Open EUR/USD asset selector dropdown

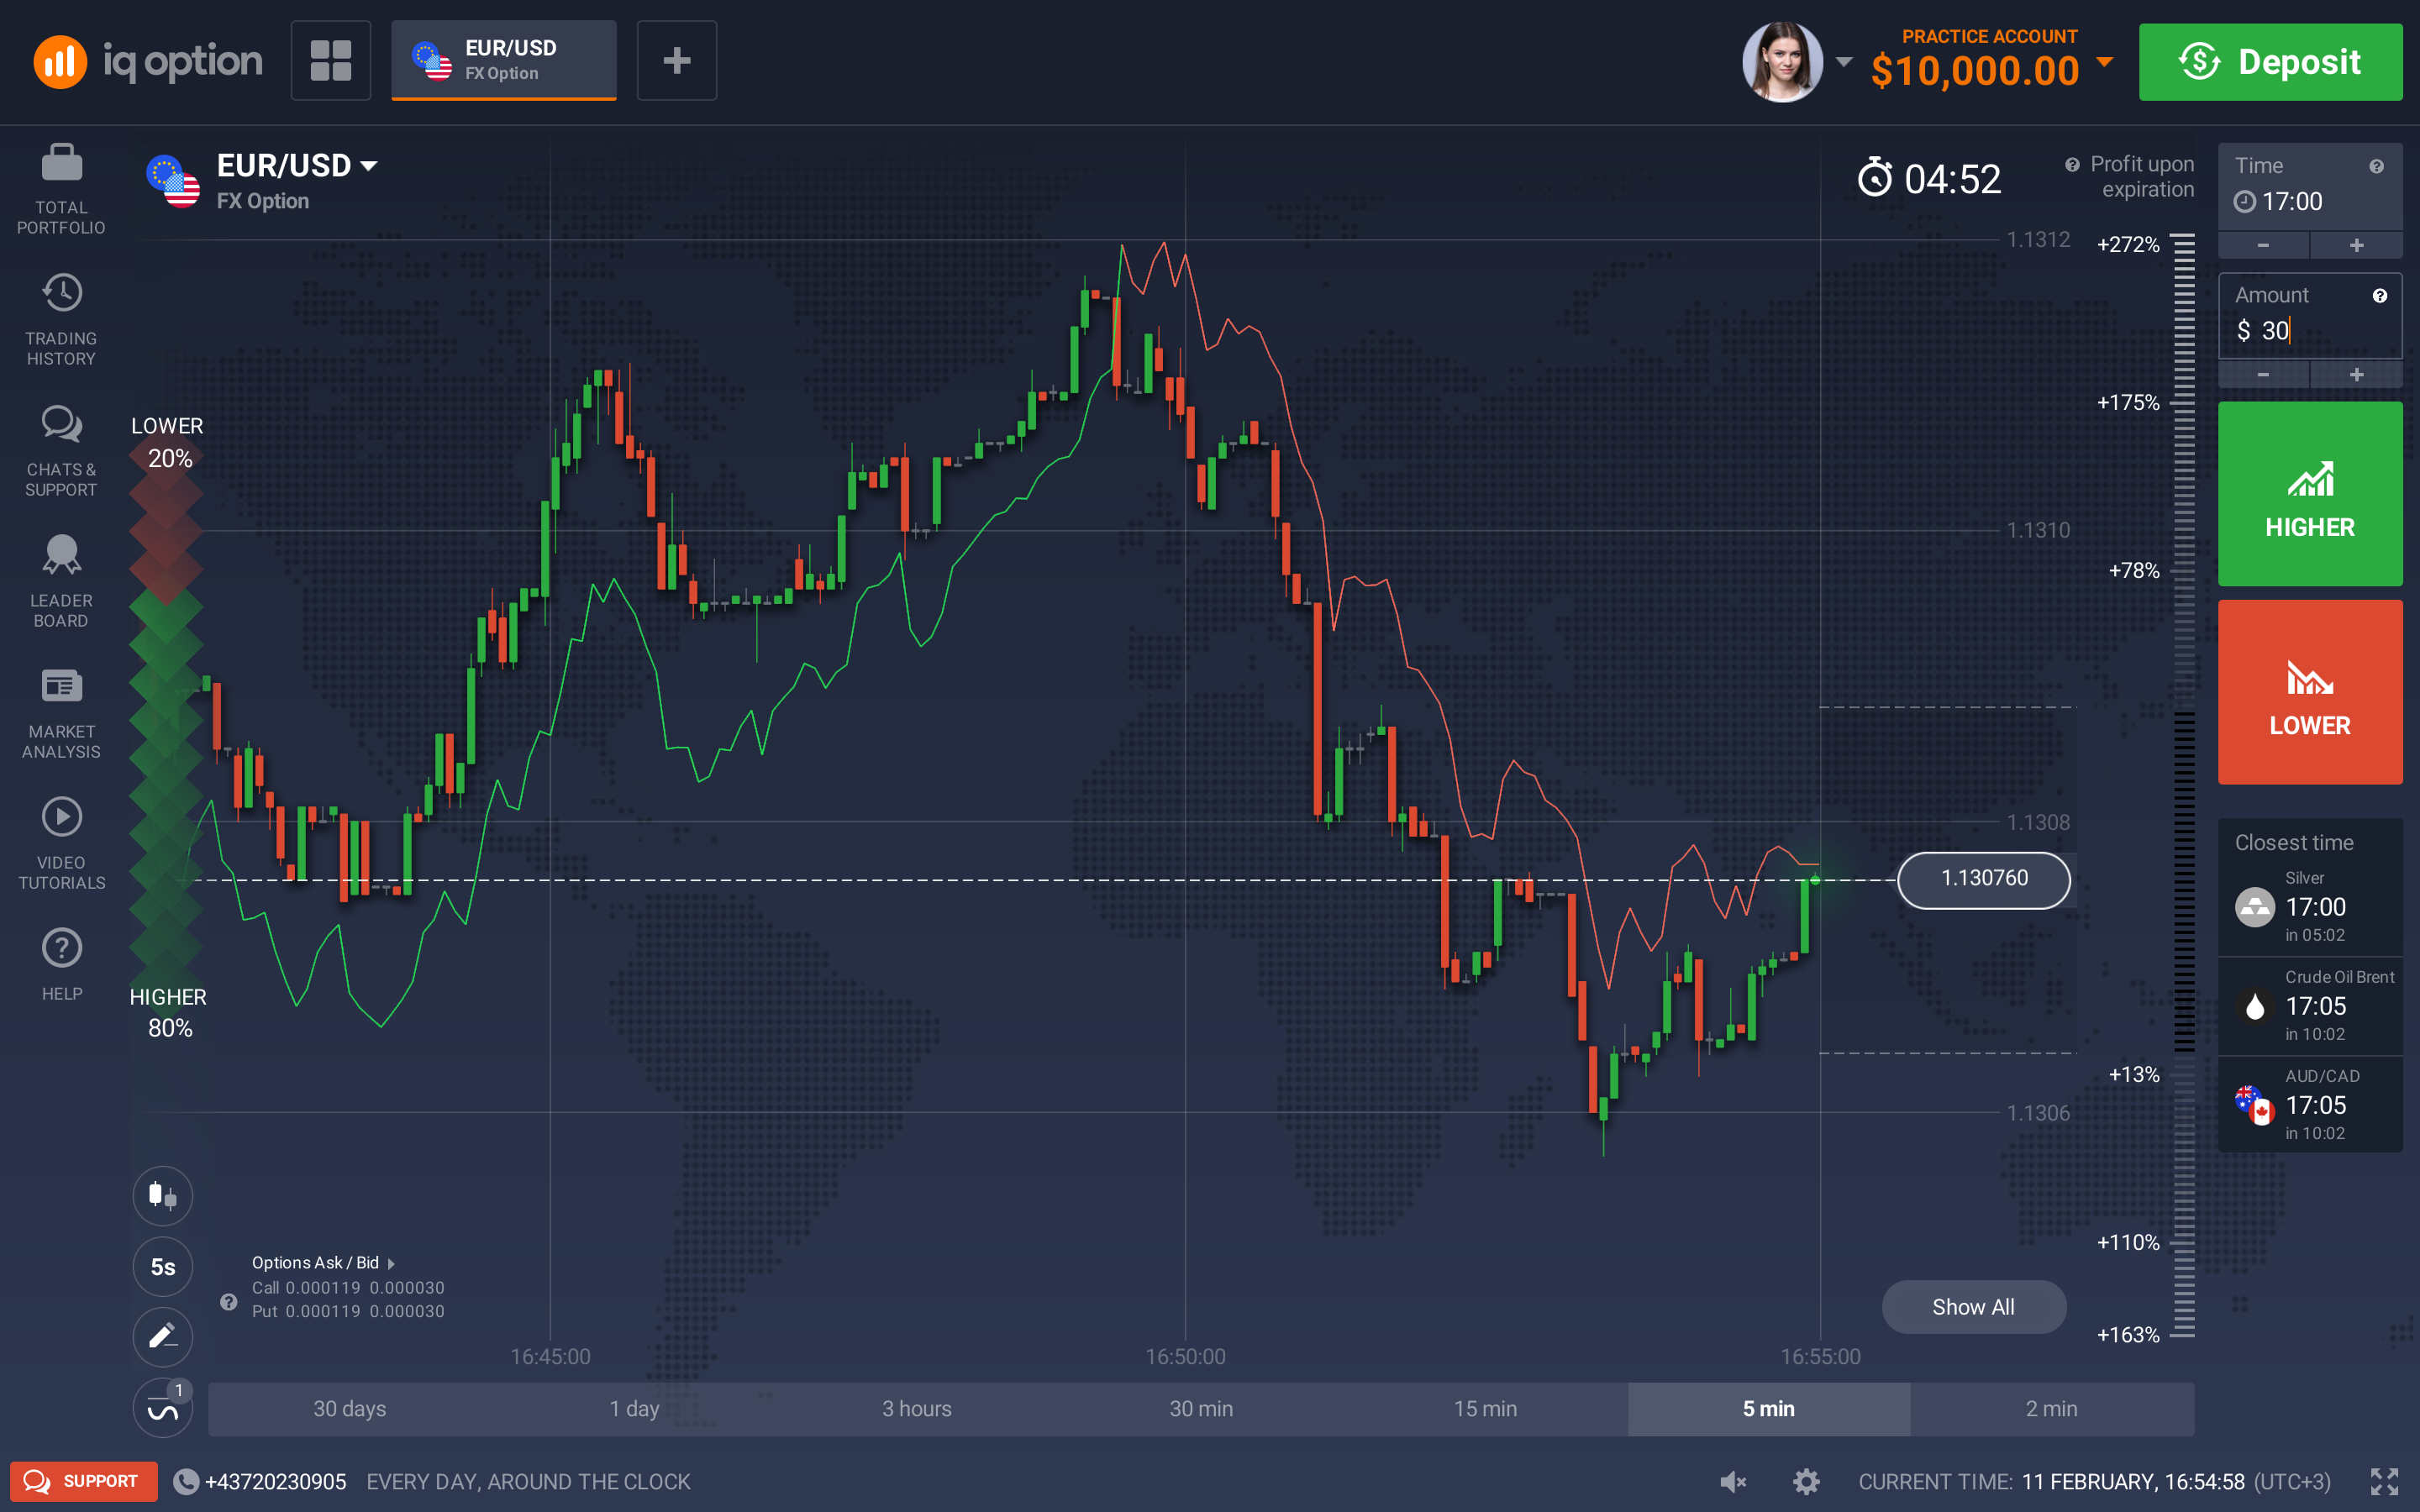298,166
